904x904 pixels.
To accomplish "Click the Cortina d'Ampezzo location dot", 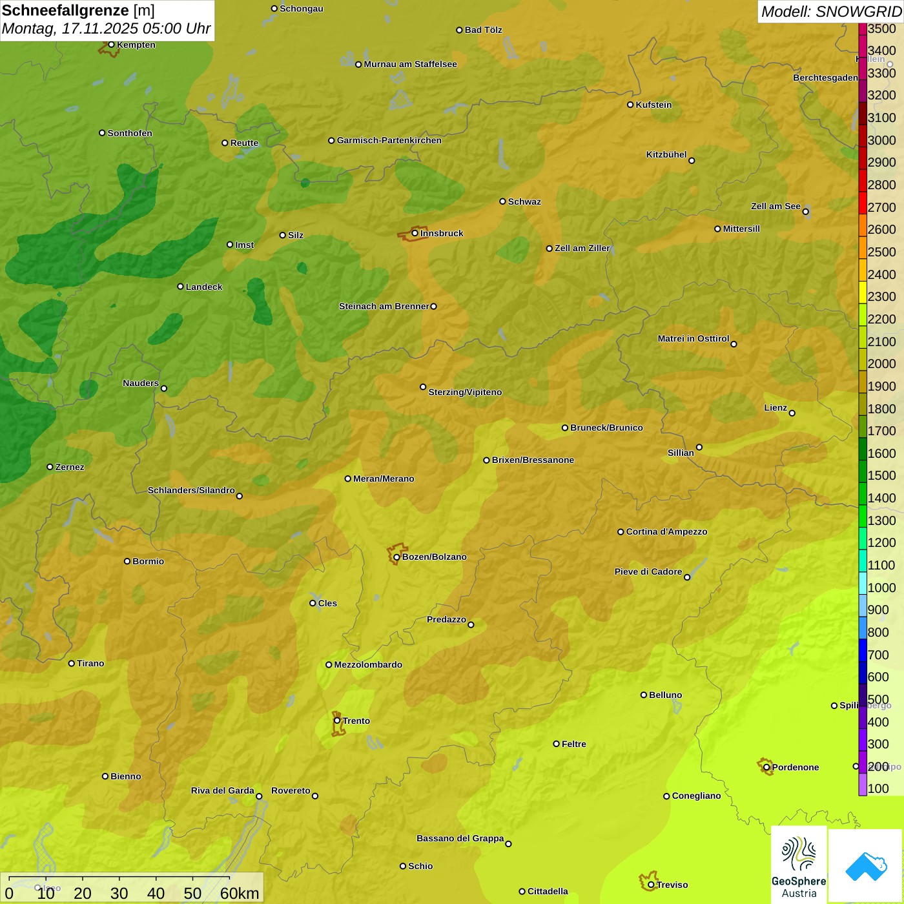I will tap(621, 531).
